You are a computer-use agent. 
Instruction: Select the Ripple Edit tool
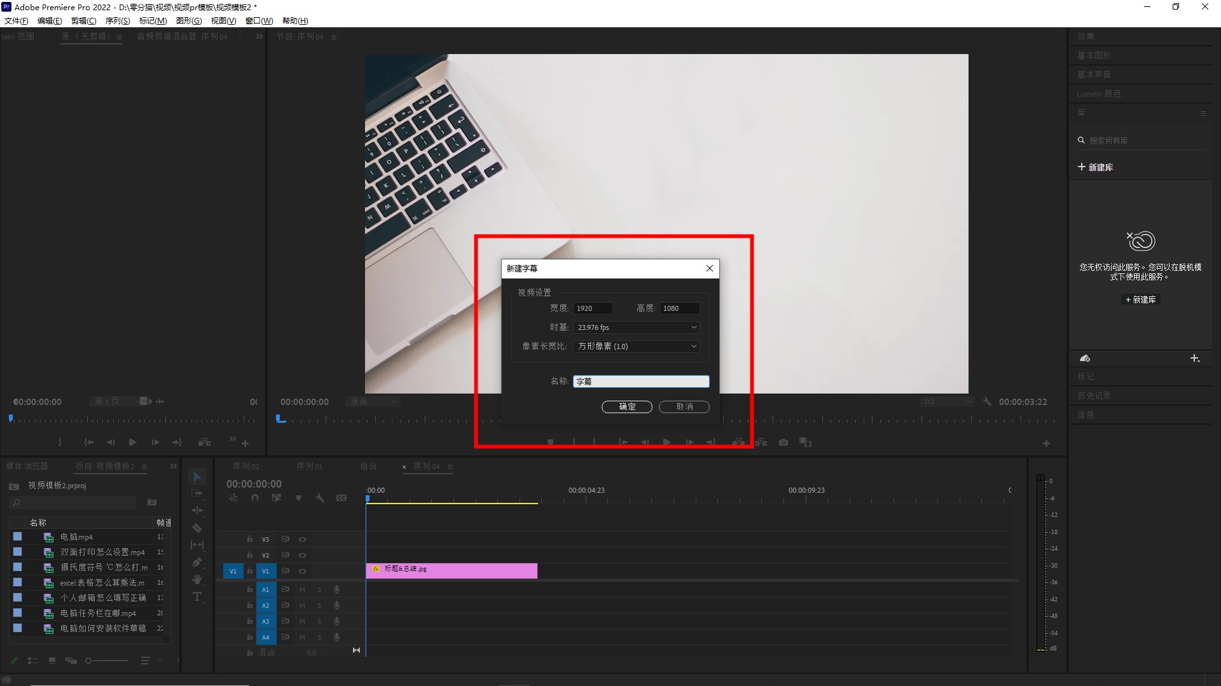[197, 511]
